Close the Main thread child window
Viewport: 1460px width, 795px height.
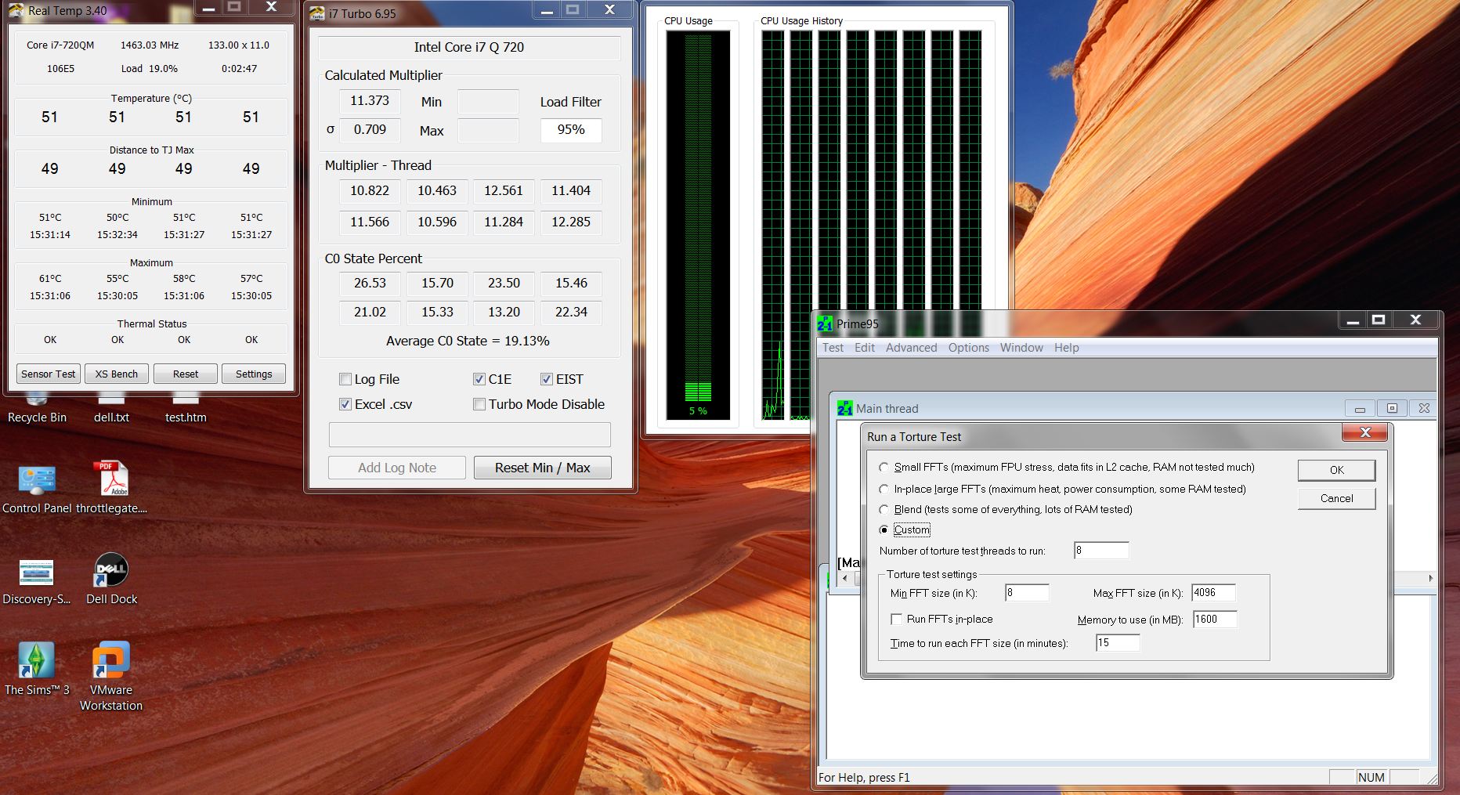[x=1424, y=408]
